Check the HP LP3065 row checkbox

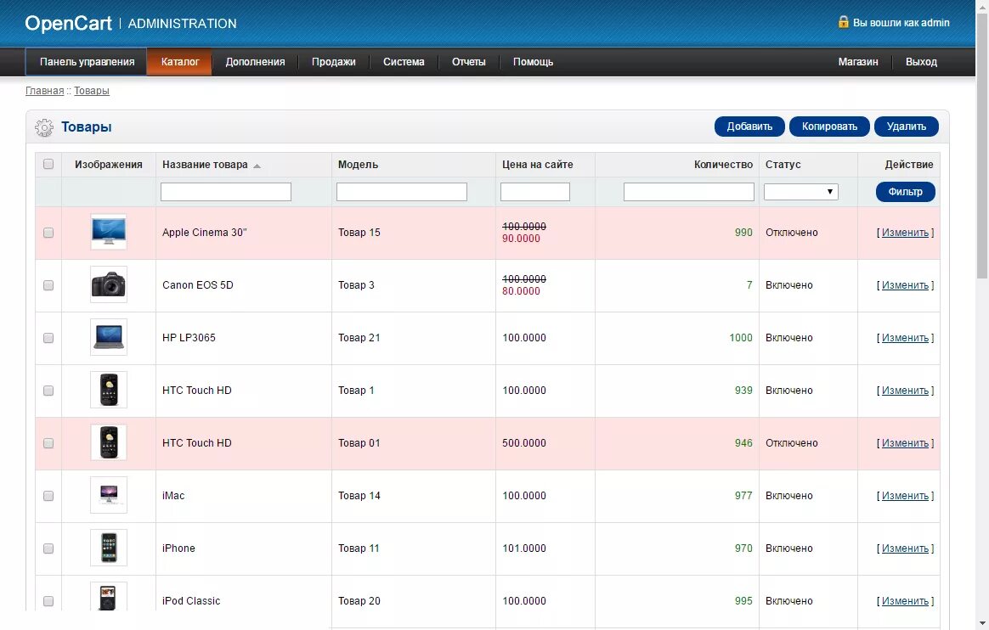click(48, 338)
